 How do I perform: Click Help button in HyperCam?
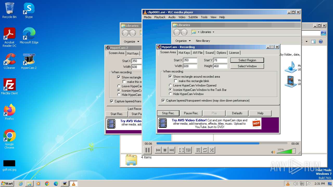260,113
